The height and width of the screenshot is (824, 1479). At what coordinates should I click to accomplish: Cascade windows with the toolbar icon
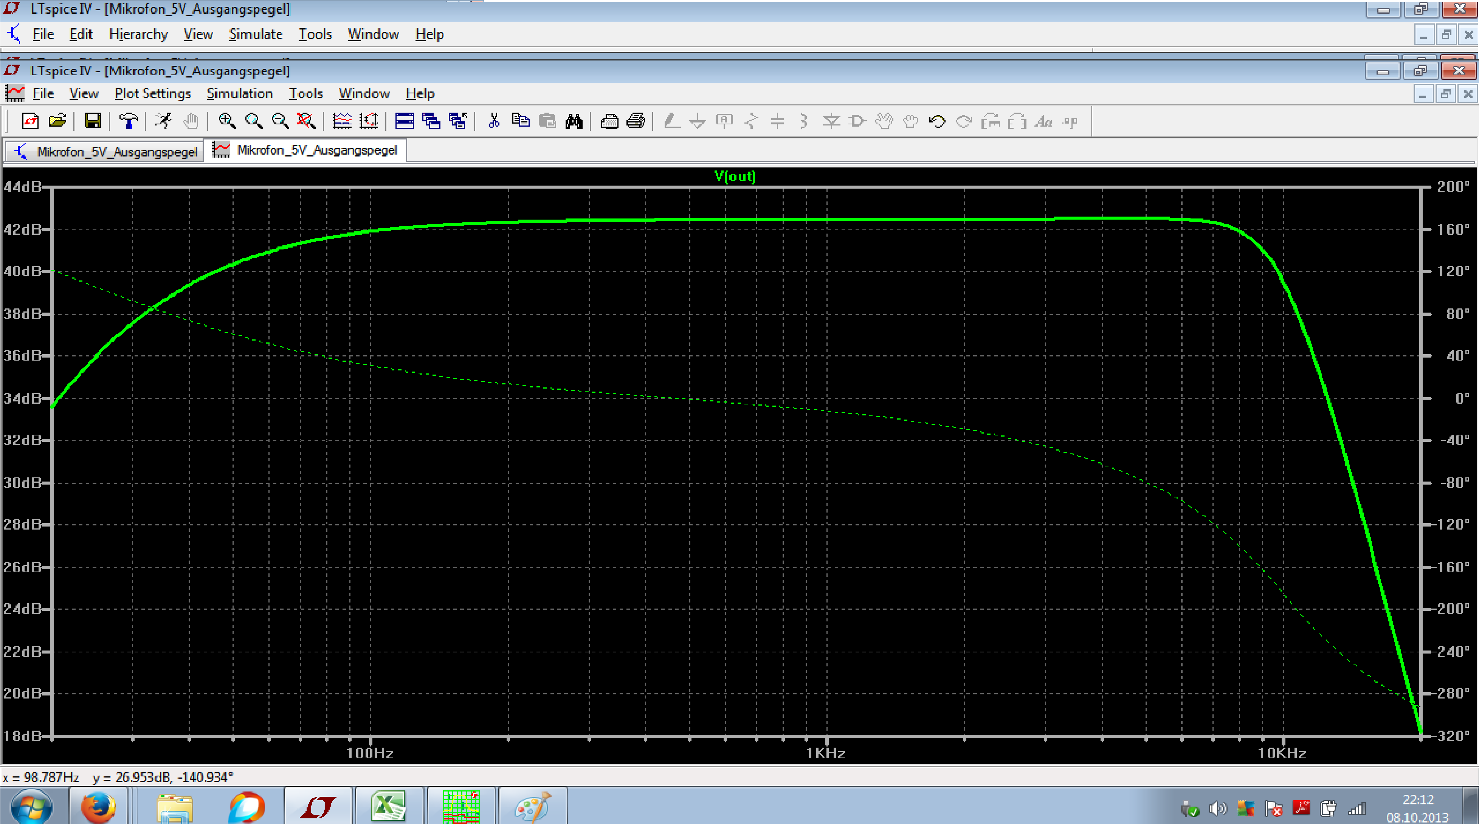pyautogui.click(x=431, y=121)
